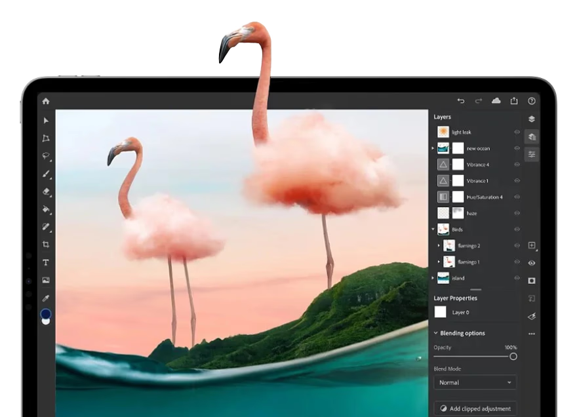577x417 pixels.
Task: Open the three-dot more options
Action: pyautogui.click(x=532, y=334)
